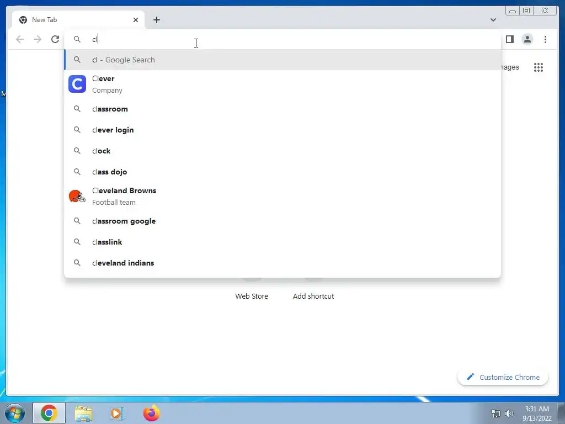Select the 'clock' suggestion
Image resolution: width=565 pixels, height=424 pixels.
pyautogui.click(x=282, y=151)
